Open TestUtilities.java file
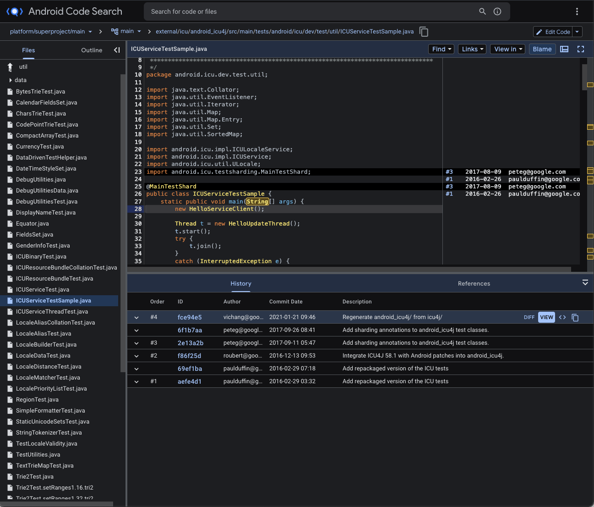The width and height of the screenshot is (594, 507). click(38, 455)
